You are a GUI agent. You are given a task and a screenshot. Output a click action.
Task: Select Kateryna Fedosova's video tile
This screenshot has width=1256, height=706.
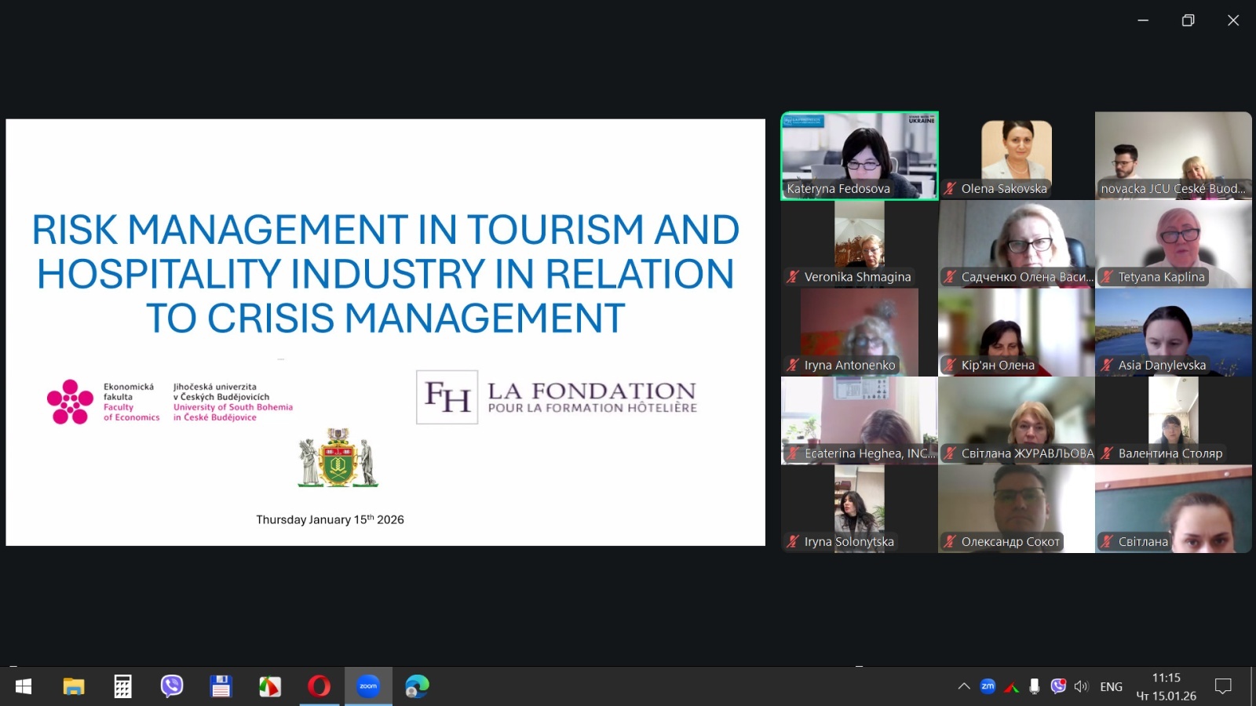click(x=860, y=155)
